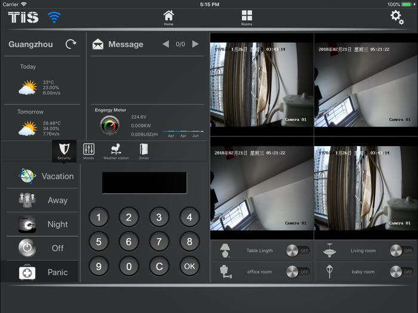Tap keypad number 9
The width and height of the screenshot is (418, 313).
coord(99,266)
